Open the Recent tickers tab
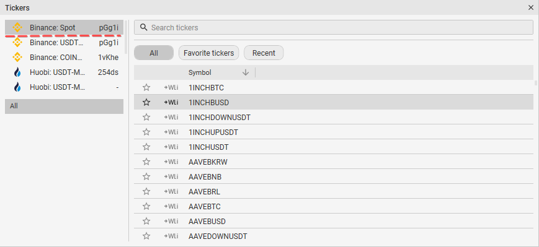The height and width of the screenshot is (247, 539). [x=264, y=53]
